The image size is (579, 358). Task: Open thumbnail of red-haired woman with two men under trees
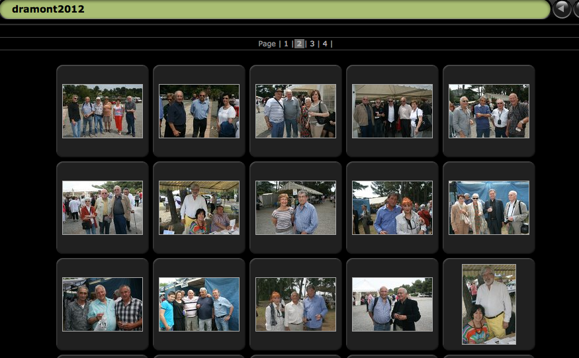[x=296, y=304]
